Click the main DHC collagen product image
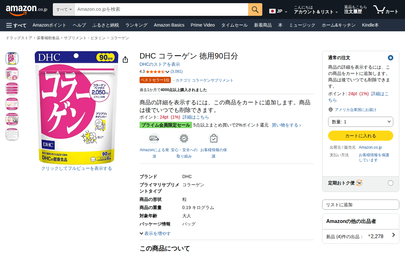 [77, 108]
